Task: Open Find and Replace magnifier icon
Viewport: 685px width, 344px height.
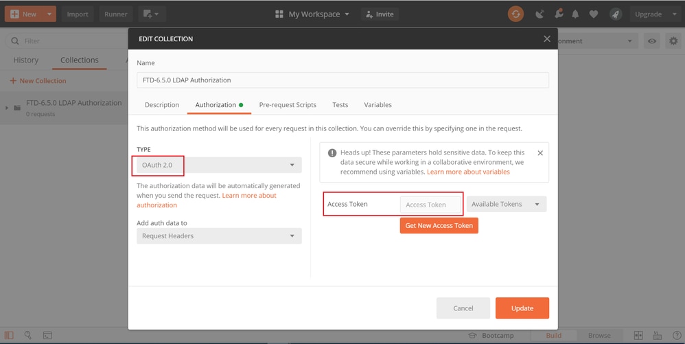Action: click(x=28, y=335)
